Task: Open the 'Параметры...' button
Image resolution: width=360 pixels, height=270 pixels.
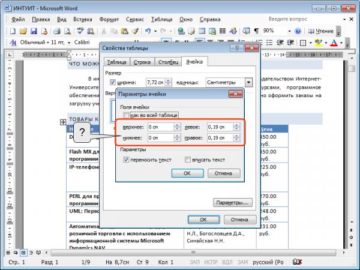Action: 232,203
